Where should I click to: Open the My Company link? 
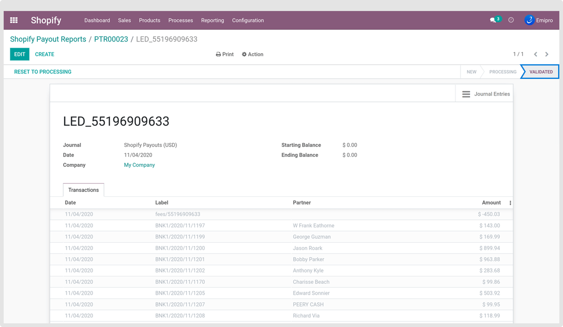tap(139, 165)
